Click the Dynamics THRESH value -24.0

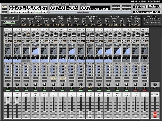click(31, 25)
